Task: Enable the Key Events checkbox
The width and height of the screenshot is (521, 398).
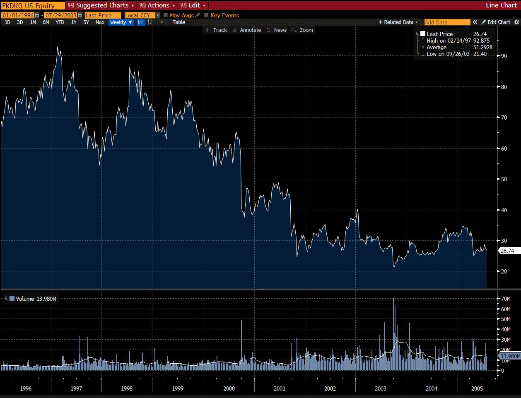Action: [x=206, y=15]
